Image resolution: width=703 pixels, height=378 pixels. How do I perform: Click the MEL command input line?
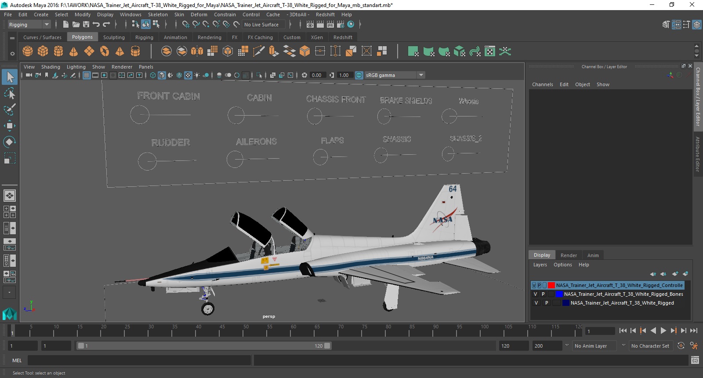[x=139, y=360]
